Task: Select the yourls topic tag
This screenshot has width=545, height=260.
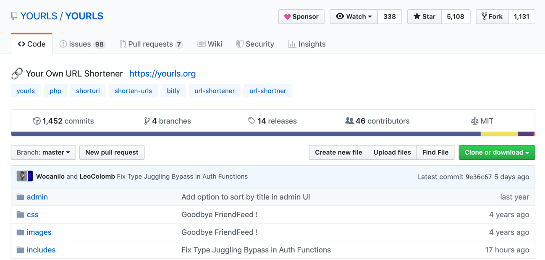Action: (26, 91)
